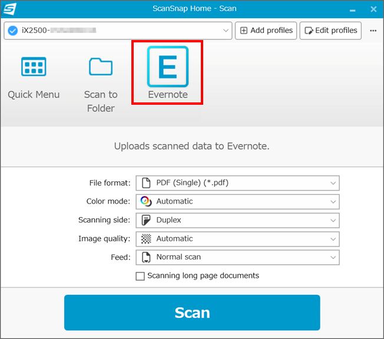
Task: Enable Scanning long page documents checkbox
Action: pos(140,276)
